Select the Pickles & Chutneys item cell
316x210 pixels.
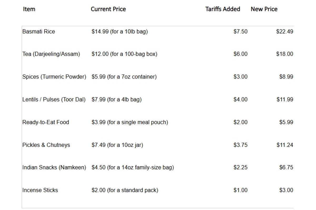(46, 145)
